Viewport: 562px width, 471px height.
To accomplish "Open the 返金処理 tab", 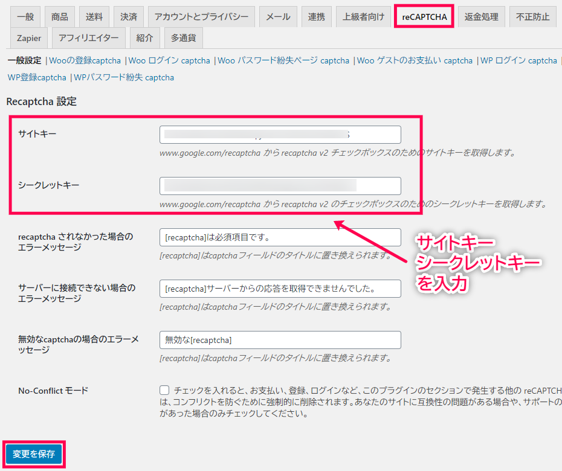I will tap(481, 17).
